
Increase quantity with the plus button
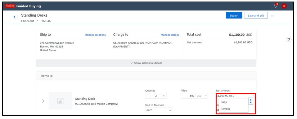pos(164,96)
